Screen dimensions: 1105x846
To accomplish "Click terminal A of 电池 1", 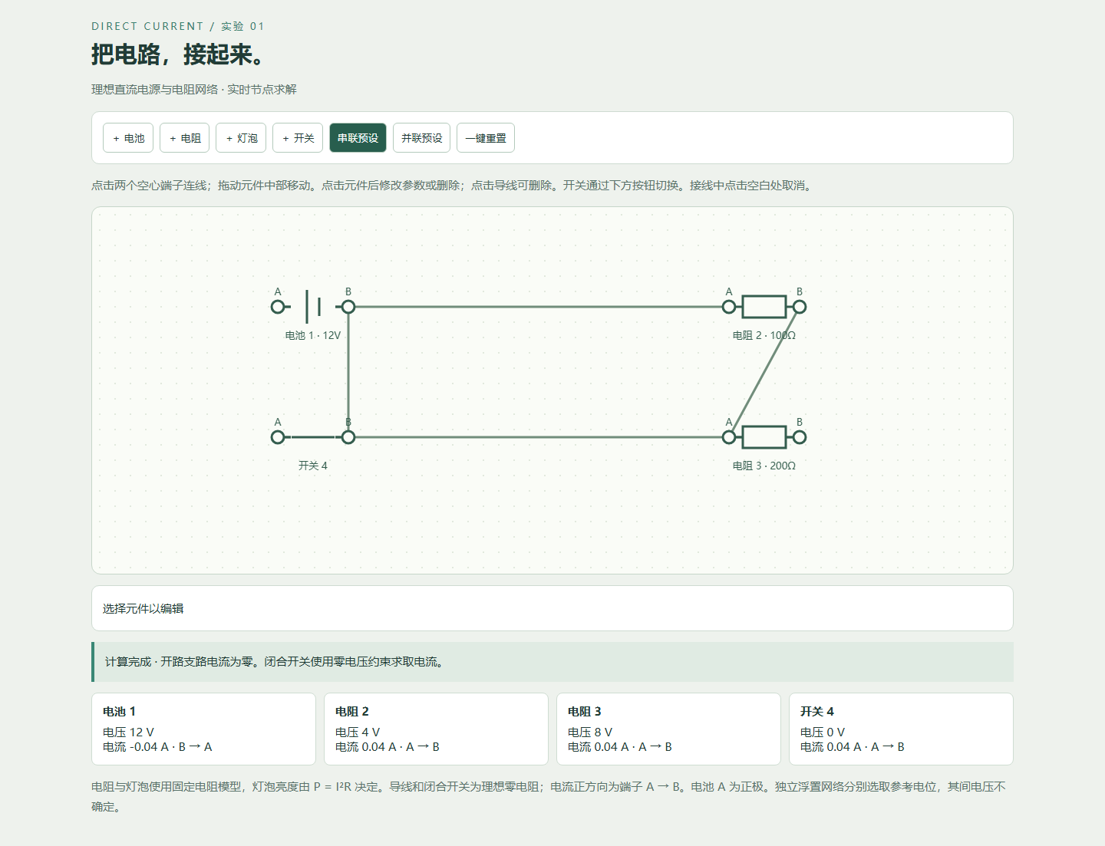I will tap(278, 307).
